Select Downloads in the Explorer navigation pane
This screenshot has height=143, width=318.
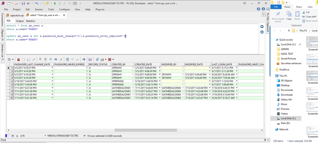pyautogui.click(x=285, y=95)
